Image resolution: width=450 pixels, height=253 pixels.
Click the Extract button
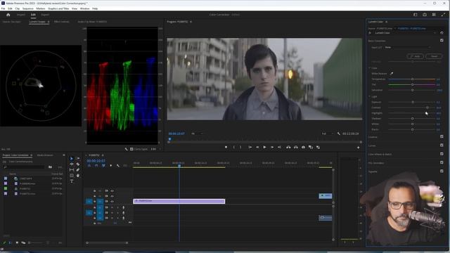pyautogui.click(x=296, y=147)
